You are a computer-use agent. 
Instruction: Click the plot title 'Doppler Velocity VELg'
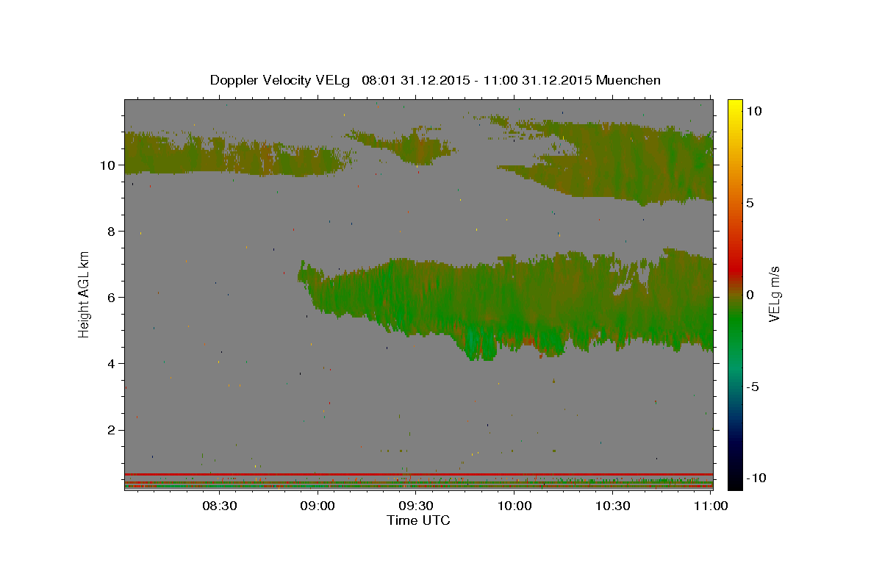pyautogui.click(x=282, y=80)
